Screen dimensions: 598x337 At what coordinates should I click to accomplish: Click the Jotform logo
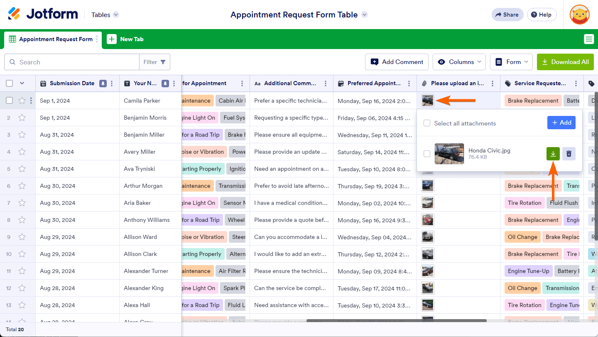[x=43, y=14]
